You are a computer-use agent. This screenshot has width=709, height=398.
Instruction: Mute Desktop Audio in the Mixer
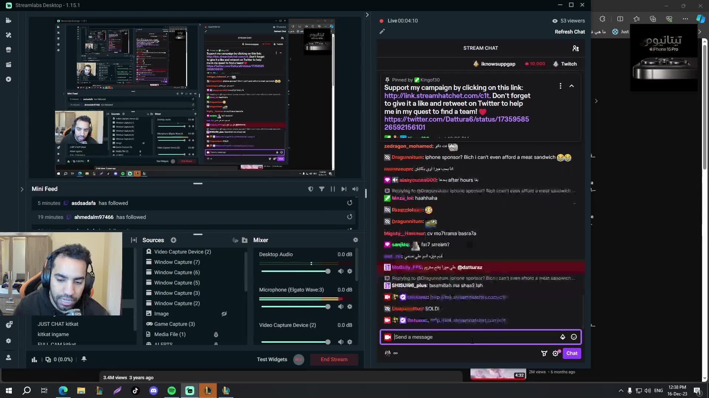click(x=340, y=271)
